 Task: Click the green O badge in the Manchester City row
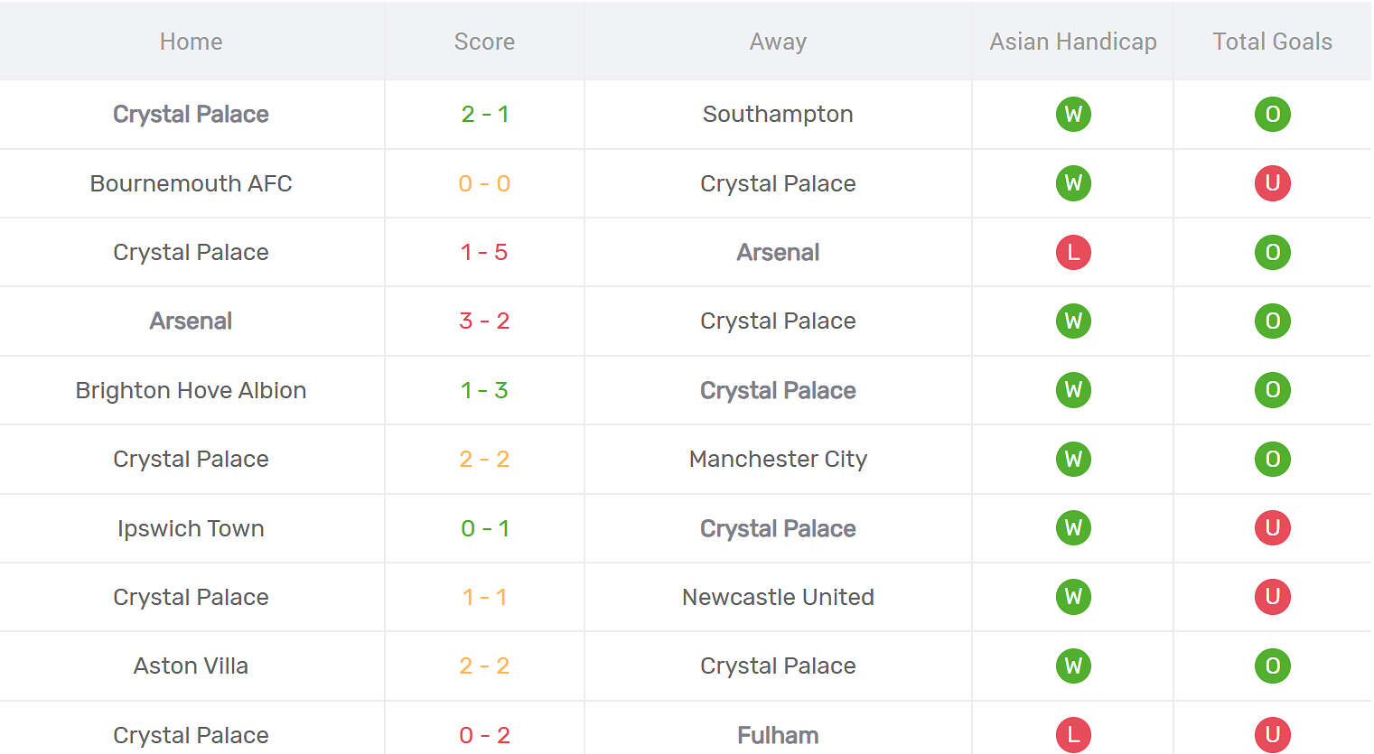(1272, 460)
